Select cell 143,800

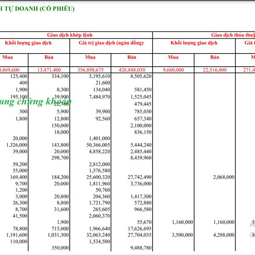[60, 145]
